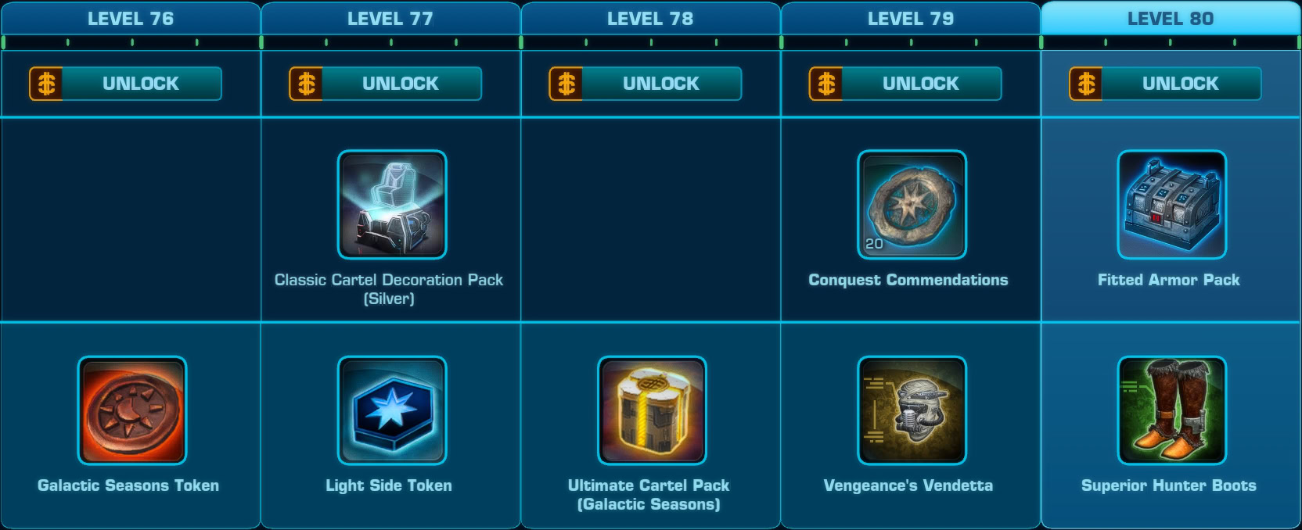The image size is (1302, 530).
Task: Switch to the Level 78 header
Action: (x=650, y=18)
